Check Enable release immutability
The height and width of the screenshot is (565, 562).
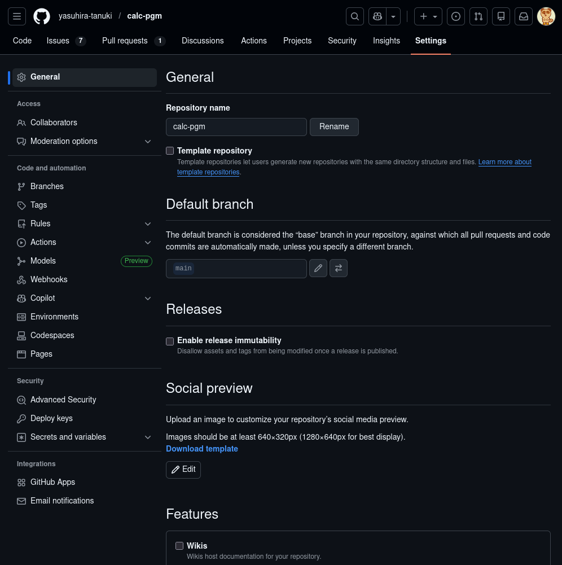[170, 341]
